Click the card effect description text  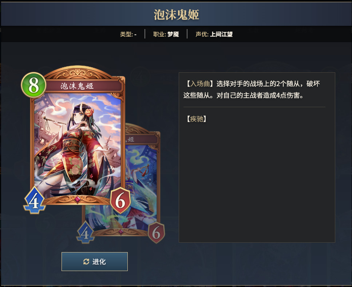point(252,90)
